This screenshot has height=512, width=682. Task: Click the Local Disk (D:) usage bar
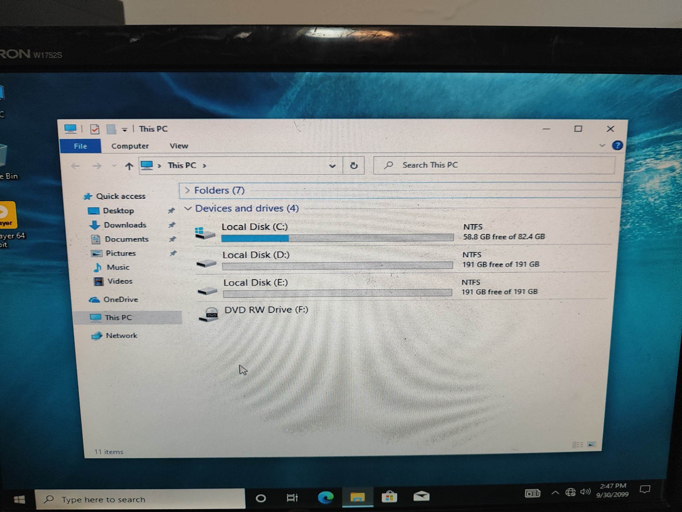[x=337, y=265]
